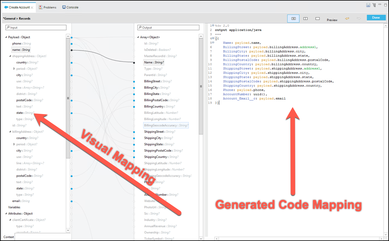Image resolution: width=389 pixels, height=241 pixels.
Task: Switch to the single-pane source-only layout
Action: click(x=318, y=18)
